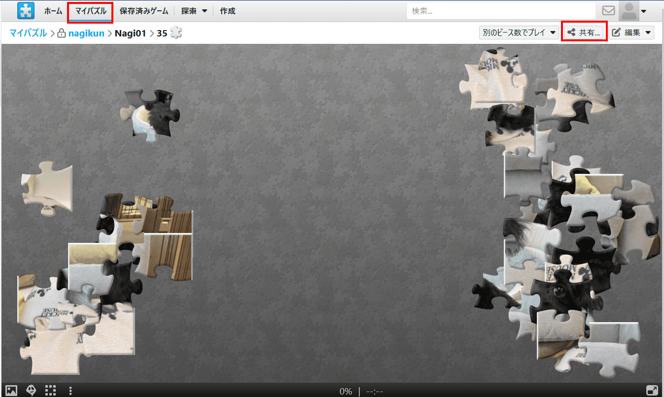Click the Jigsaw Planet logo icon
The height and width of the screenshot is (397, 664).
click(x=26, y=10)
